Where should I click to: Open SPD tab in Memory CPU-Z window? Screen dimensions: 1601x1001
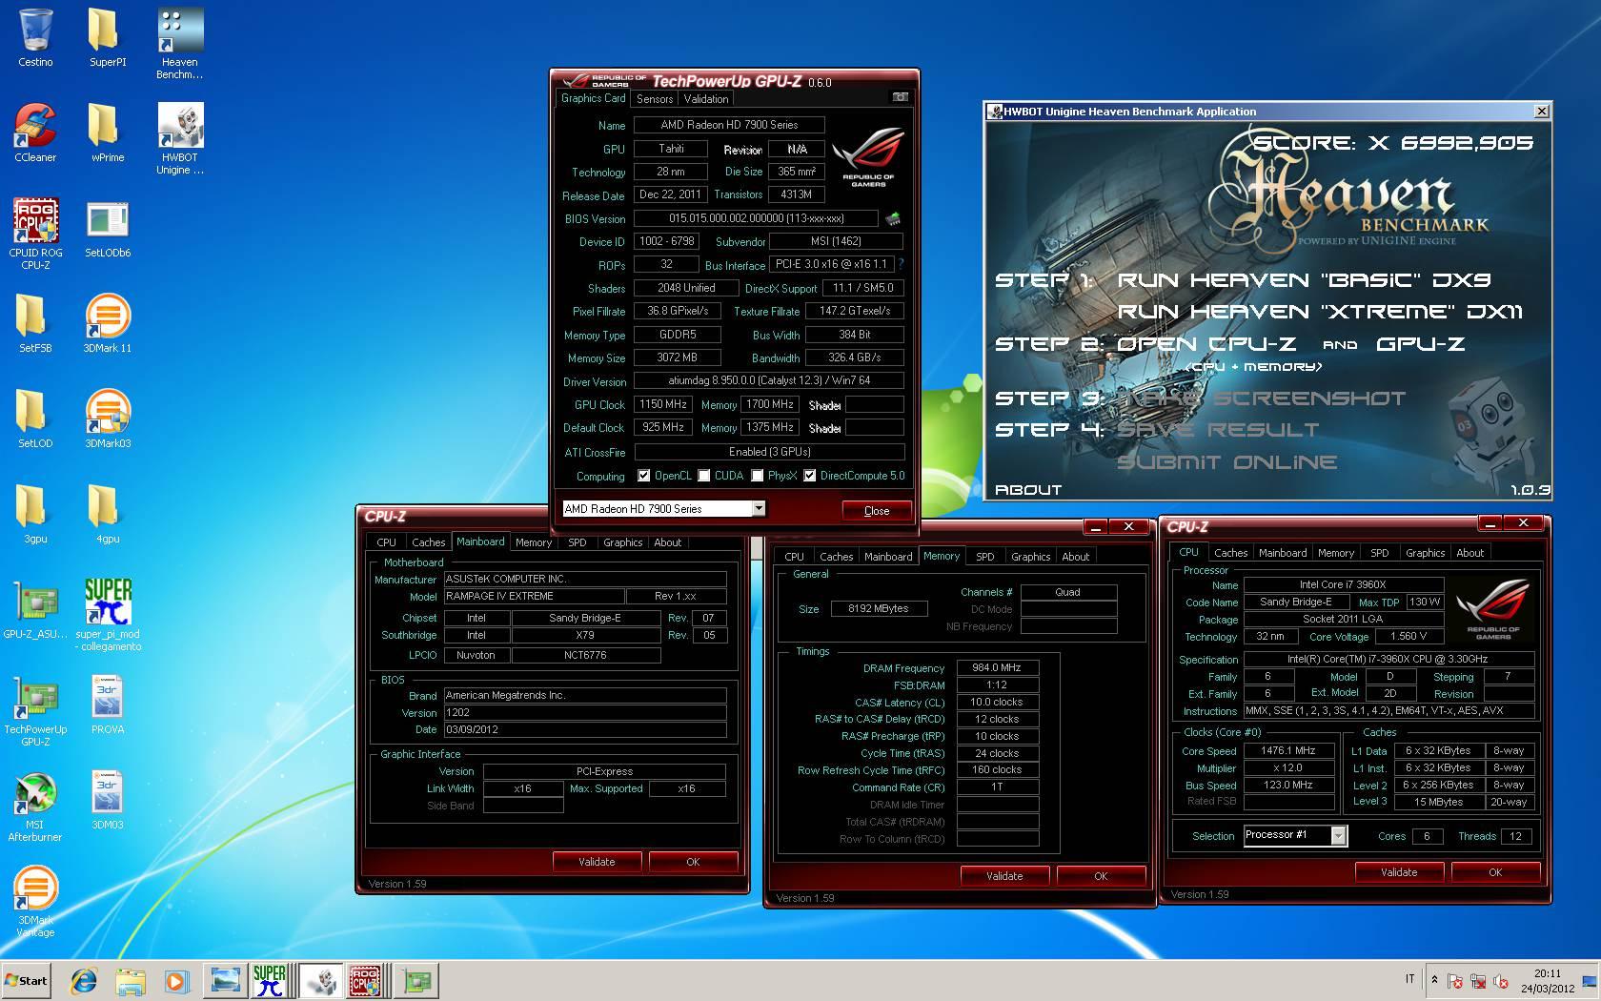(x=985, y=557)
